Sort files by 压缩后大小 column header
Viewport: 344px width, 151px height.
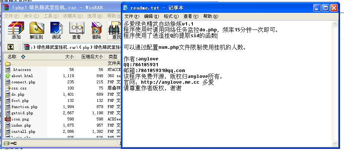tap(92, 57)
